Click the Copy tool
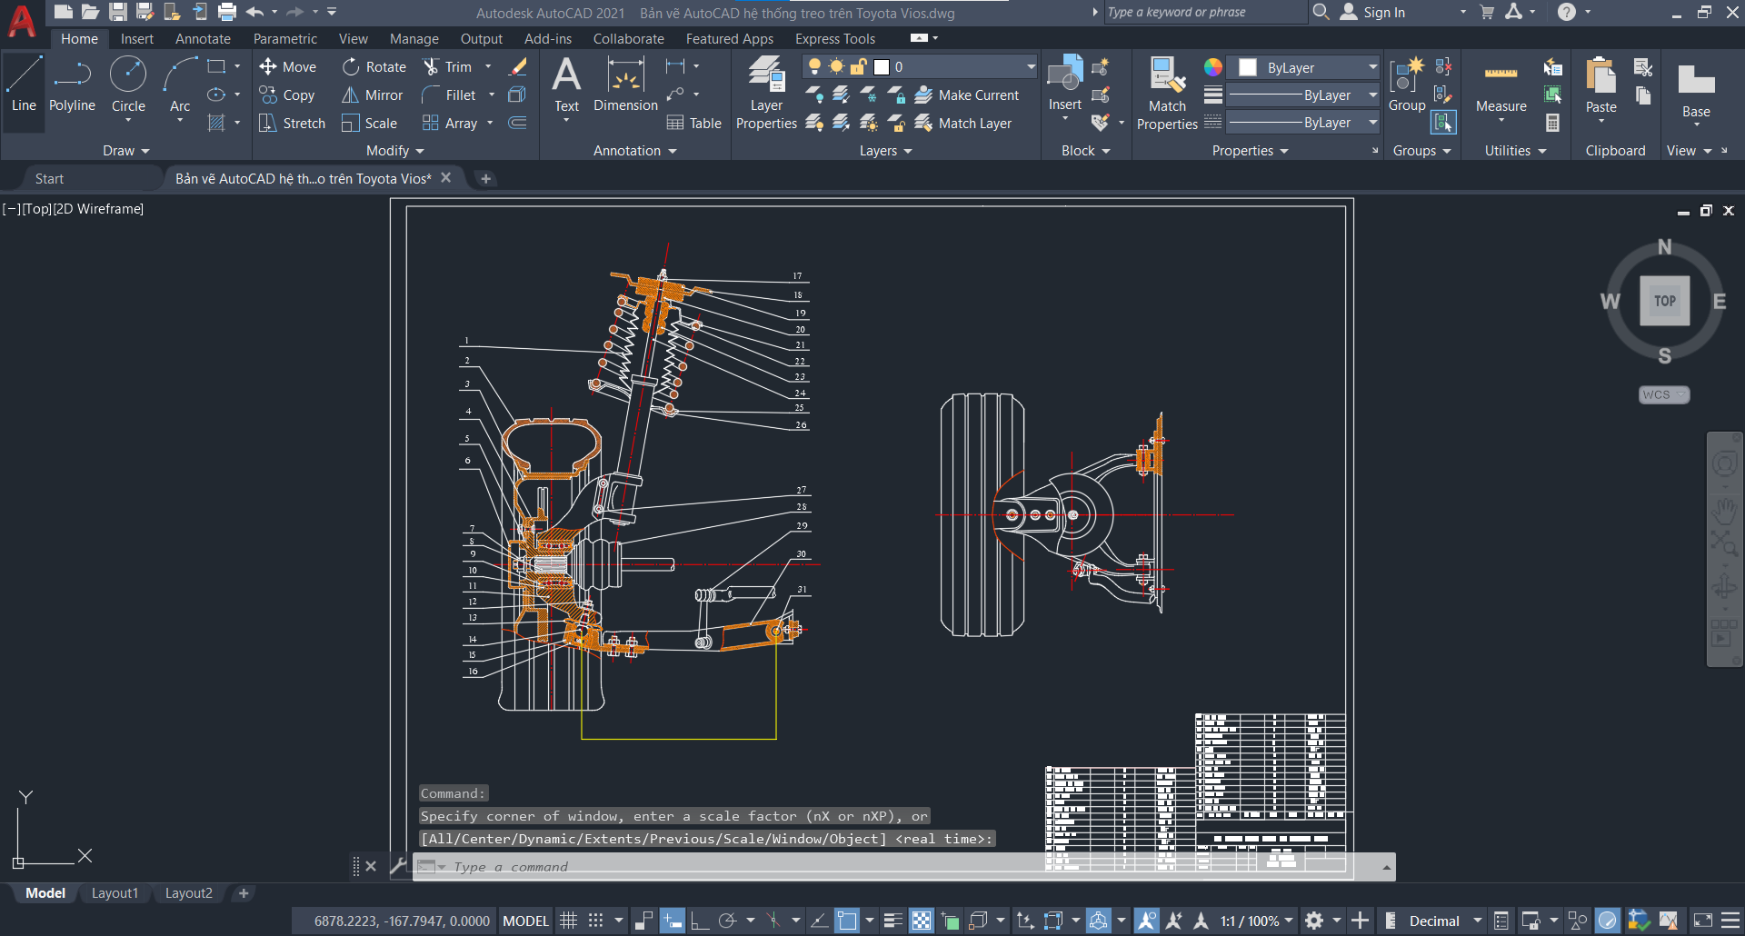Screen dimensions: 1745x936 [287, 95]
